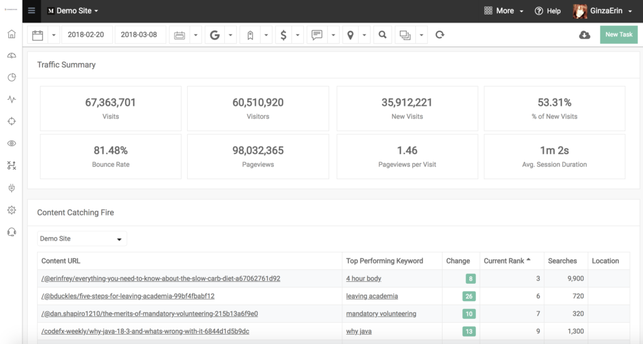Viewport: 643px width, 344px height.
Task: Open the 'leaving academia' keyword link
Action: 372,296
